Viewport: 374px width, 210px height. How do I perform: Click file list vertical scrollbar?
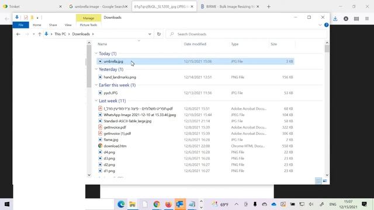point(327,48)
